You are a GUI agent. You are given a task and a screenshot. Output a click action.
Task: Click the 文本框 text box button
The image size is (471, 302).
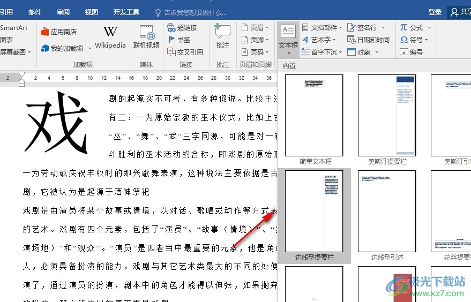pos(288,40)
